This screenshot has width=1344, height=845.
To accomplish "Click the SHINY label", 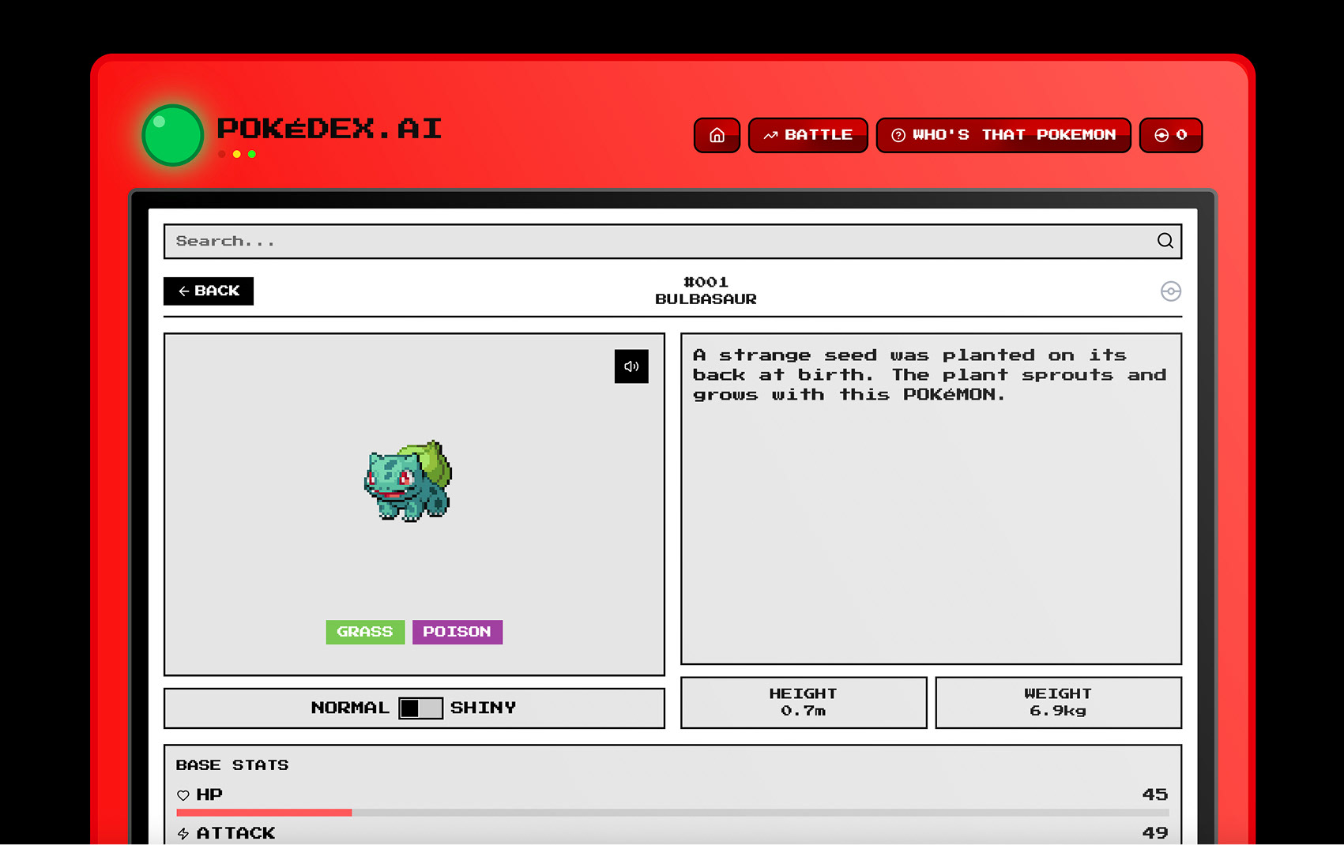I will pos(483,708).
